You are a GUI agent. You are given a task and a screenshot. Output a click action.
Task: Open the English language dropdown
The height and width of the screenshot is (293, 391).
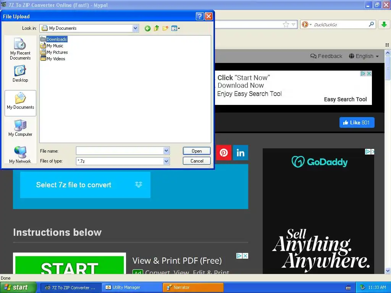click(x=364, y=56)
